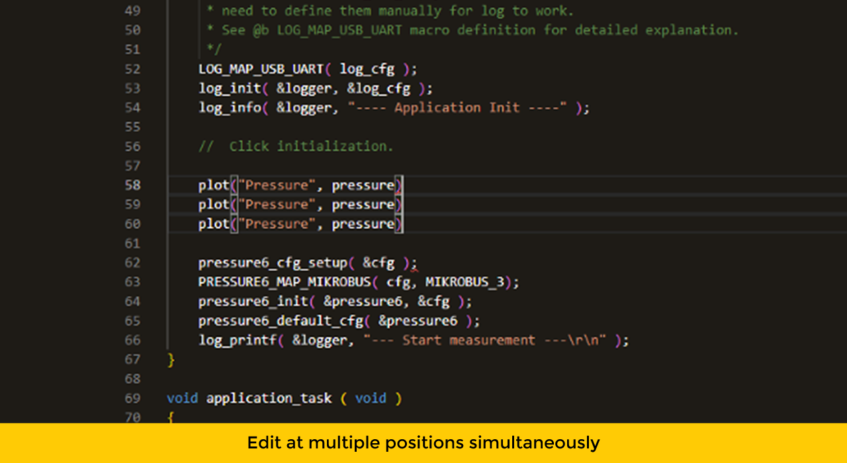Click the pressure6_default_cfg function name
Screen dimensions: 847x463
tap(281, 321)
